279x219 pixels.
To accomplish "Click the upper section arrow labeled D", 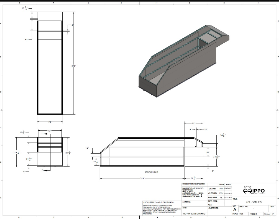I will pyautogui.click(x=44, y=134).
